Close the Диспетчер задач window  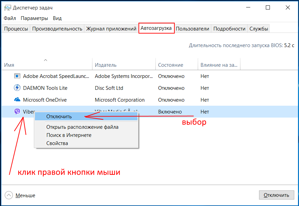click(288, 7)
